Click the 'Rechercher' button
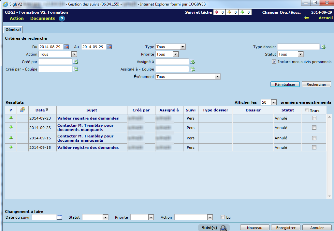Image resolution: width=334 pixels, height=231 pixels. 316,84
